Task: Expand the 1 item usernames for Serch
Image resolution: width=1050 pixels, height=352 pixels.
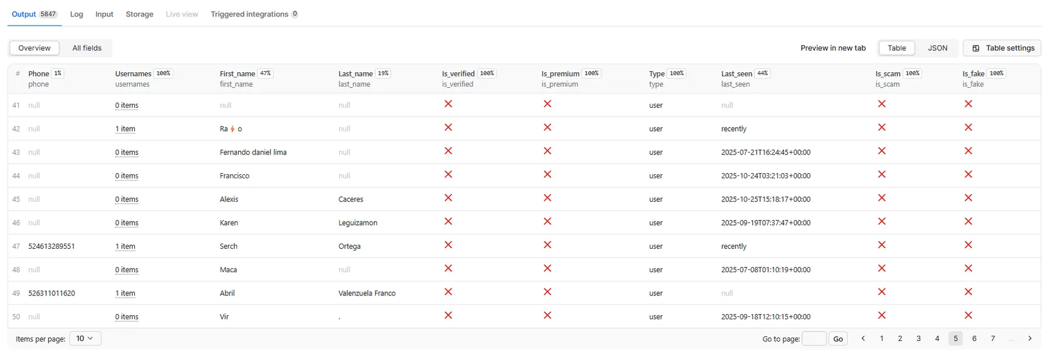Action: [x=125, y=247]
